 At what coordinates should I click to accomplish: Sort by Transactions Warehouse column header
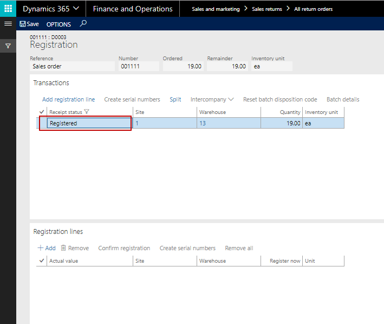point(229,112)
